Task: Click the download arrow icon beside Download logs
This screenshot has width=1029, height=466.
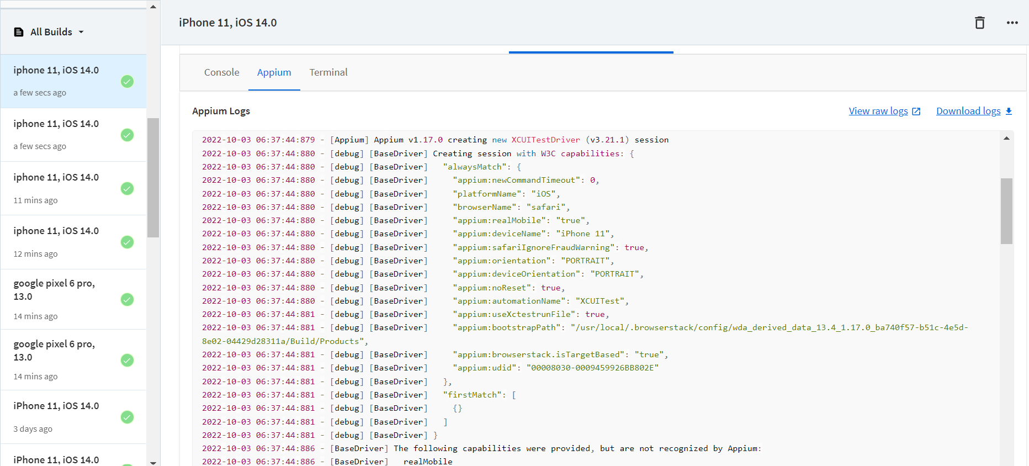Action: pos(1009,111)
